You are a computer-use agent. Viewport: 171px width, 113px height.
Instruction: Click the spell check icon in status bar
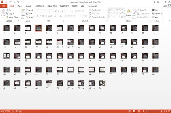pos(13,111)
